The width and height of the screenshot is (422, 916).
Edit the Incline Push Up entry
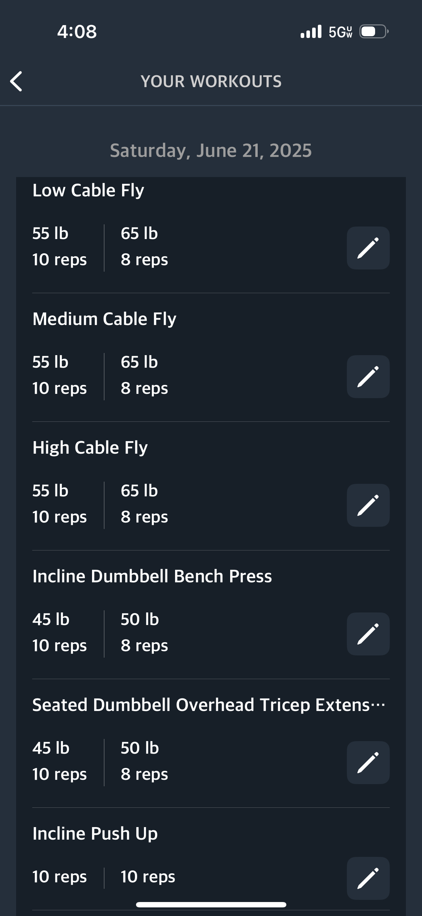click(368, 878)
